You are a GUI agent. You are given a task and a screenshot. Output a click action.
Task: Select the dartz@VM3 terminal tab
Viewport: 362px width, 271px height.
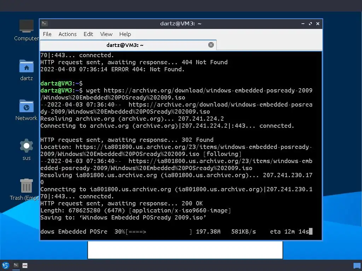point(128,45)
